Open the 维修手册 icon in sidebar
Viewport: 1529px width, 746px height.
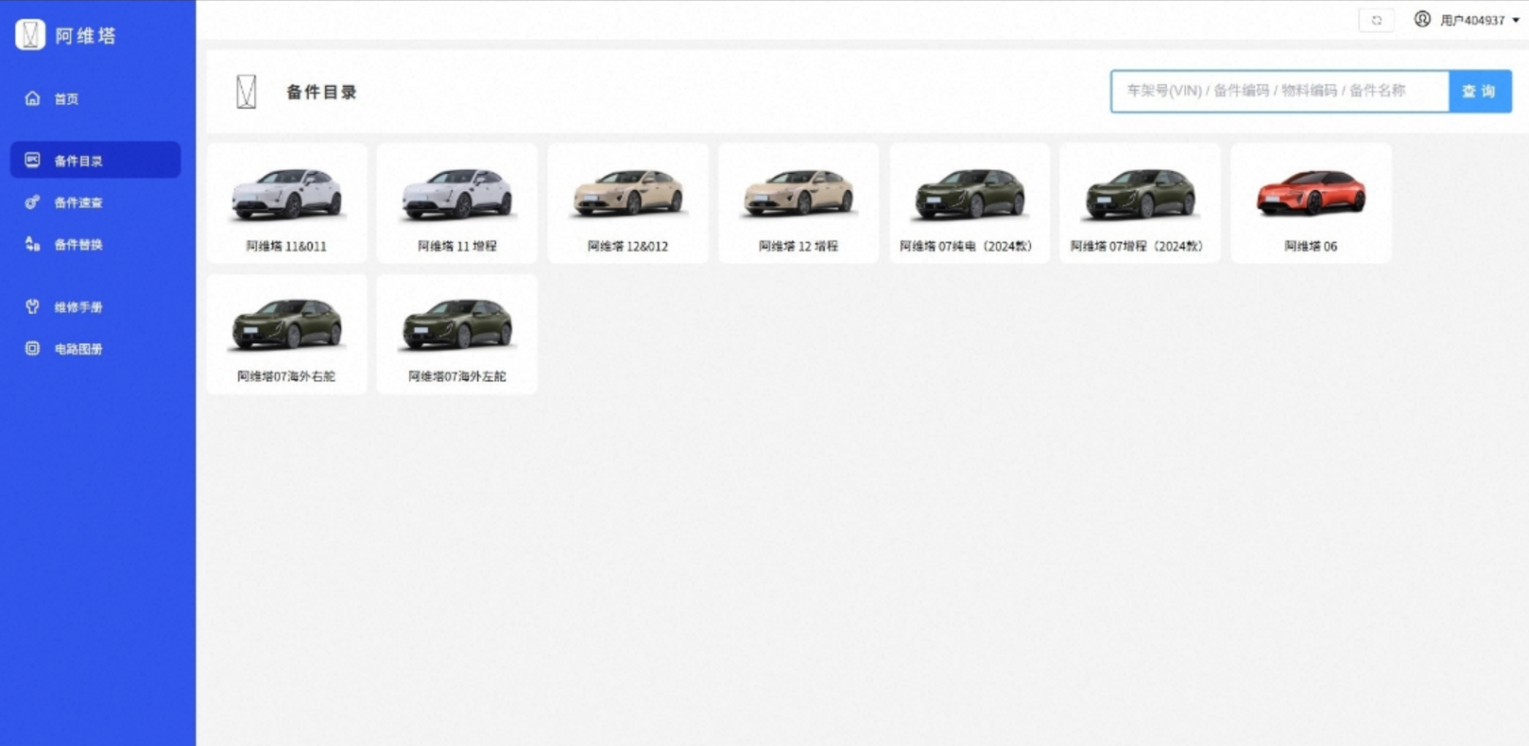(x=32, y=307)
